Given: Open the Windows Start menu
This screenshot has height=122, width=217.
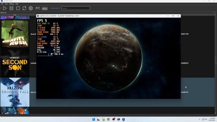Looking at the screenshot, I should [x=94, y=119].
